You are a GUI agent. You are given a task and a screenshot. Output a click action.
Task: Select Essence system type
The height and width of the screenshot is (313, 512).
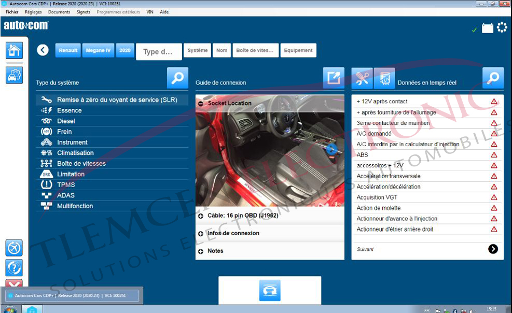[113, 110]
